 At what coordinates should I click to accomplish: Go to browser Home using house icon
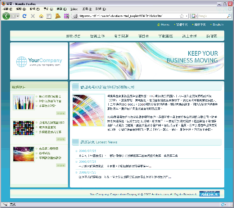41,16
